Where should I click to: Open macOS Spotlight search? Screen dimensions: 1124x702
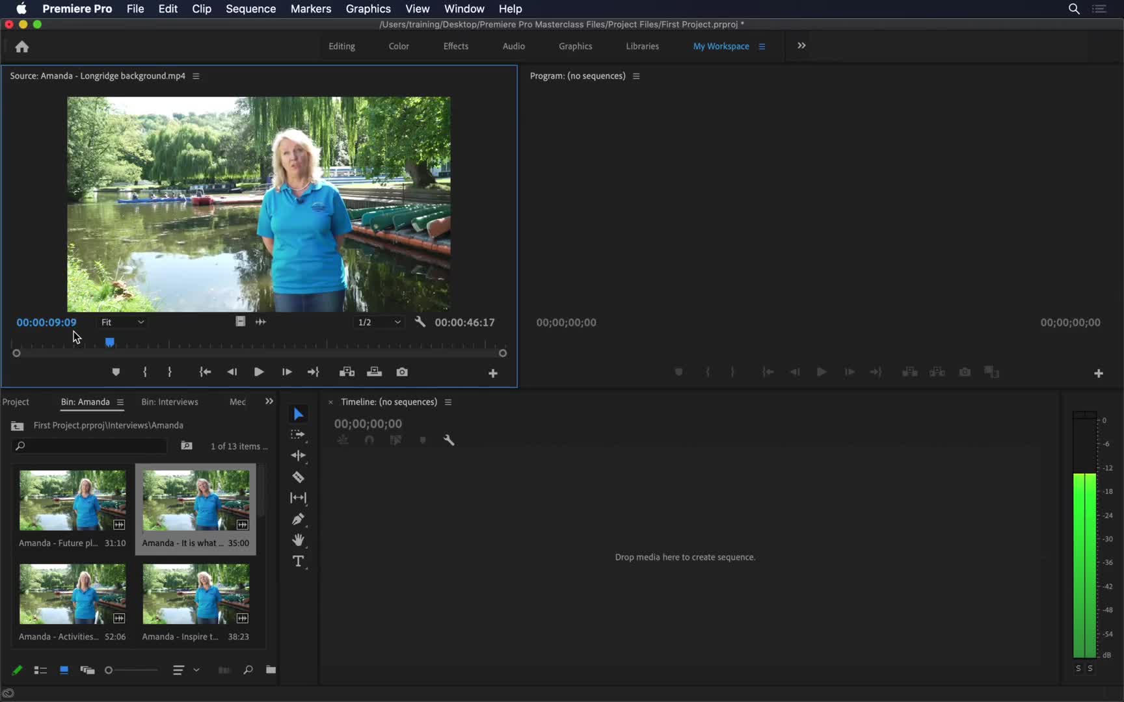tap(1074, 8)
